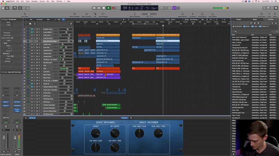Open the Mixer button in control bar
The image size is (279, 156).
[x=24, y=8]
